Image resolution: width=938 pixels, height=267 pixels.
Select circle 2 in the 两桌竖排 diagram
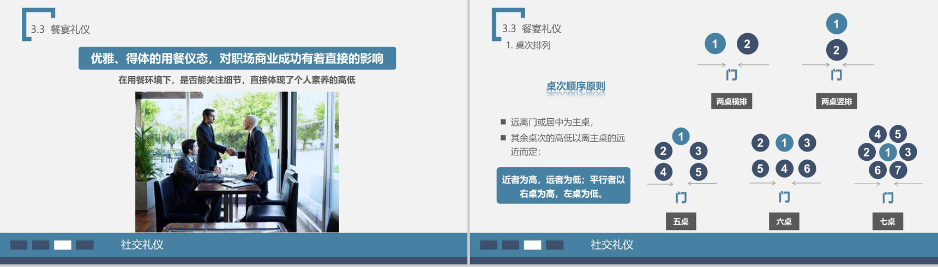pos(836,50)
